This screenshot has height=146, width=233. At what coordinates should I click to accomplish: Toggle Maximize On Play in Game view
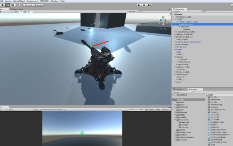[x=137, y=109]
